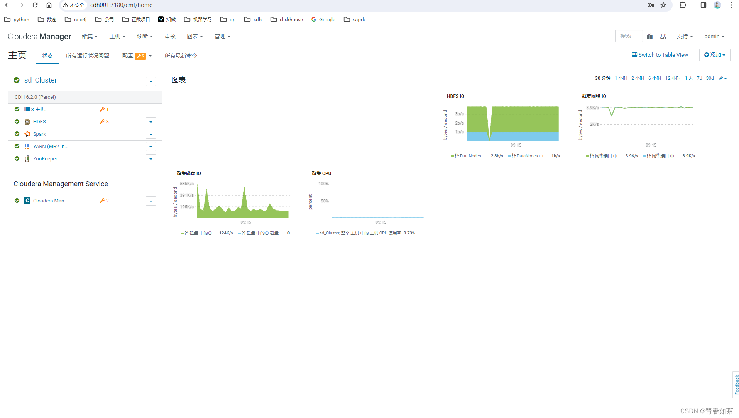Open the running commands icon in top bar

coord(663,36)
